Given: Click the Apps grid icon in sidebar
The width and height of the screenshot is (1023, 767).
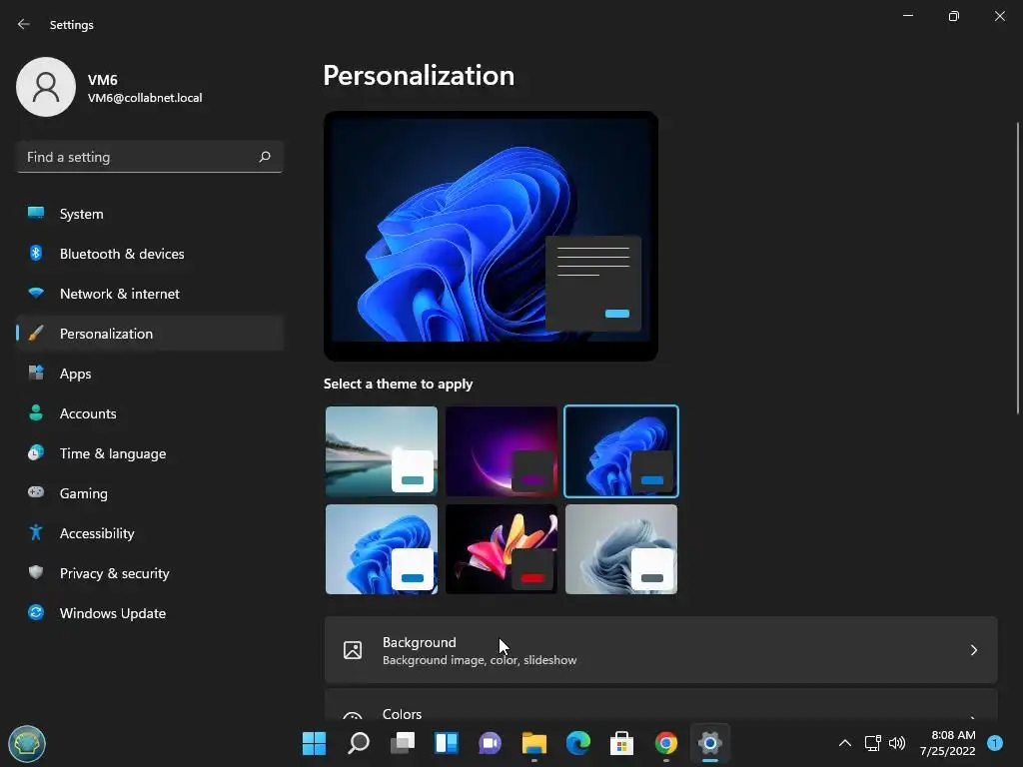Looking at the screenshot, I should click(x=36, y=374).
